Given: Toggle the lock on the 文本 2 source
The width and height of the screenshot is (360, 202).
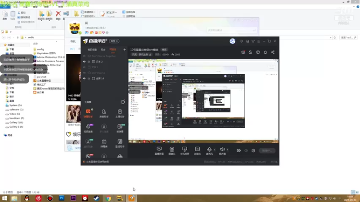Looking at the screenshot, I should click(89, 61).
